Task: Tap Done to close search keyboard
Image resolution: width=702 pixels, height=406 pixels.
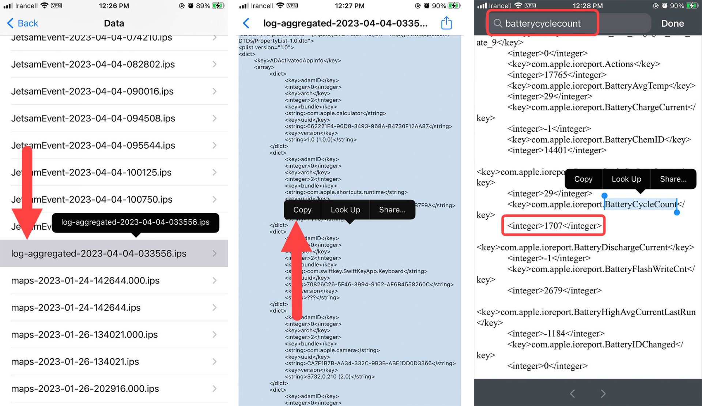Action: pyautogui.click(x=675, y=23)
